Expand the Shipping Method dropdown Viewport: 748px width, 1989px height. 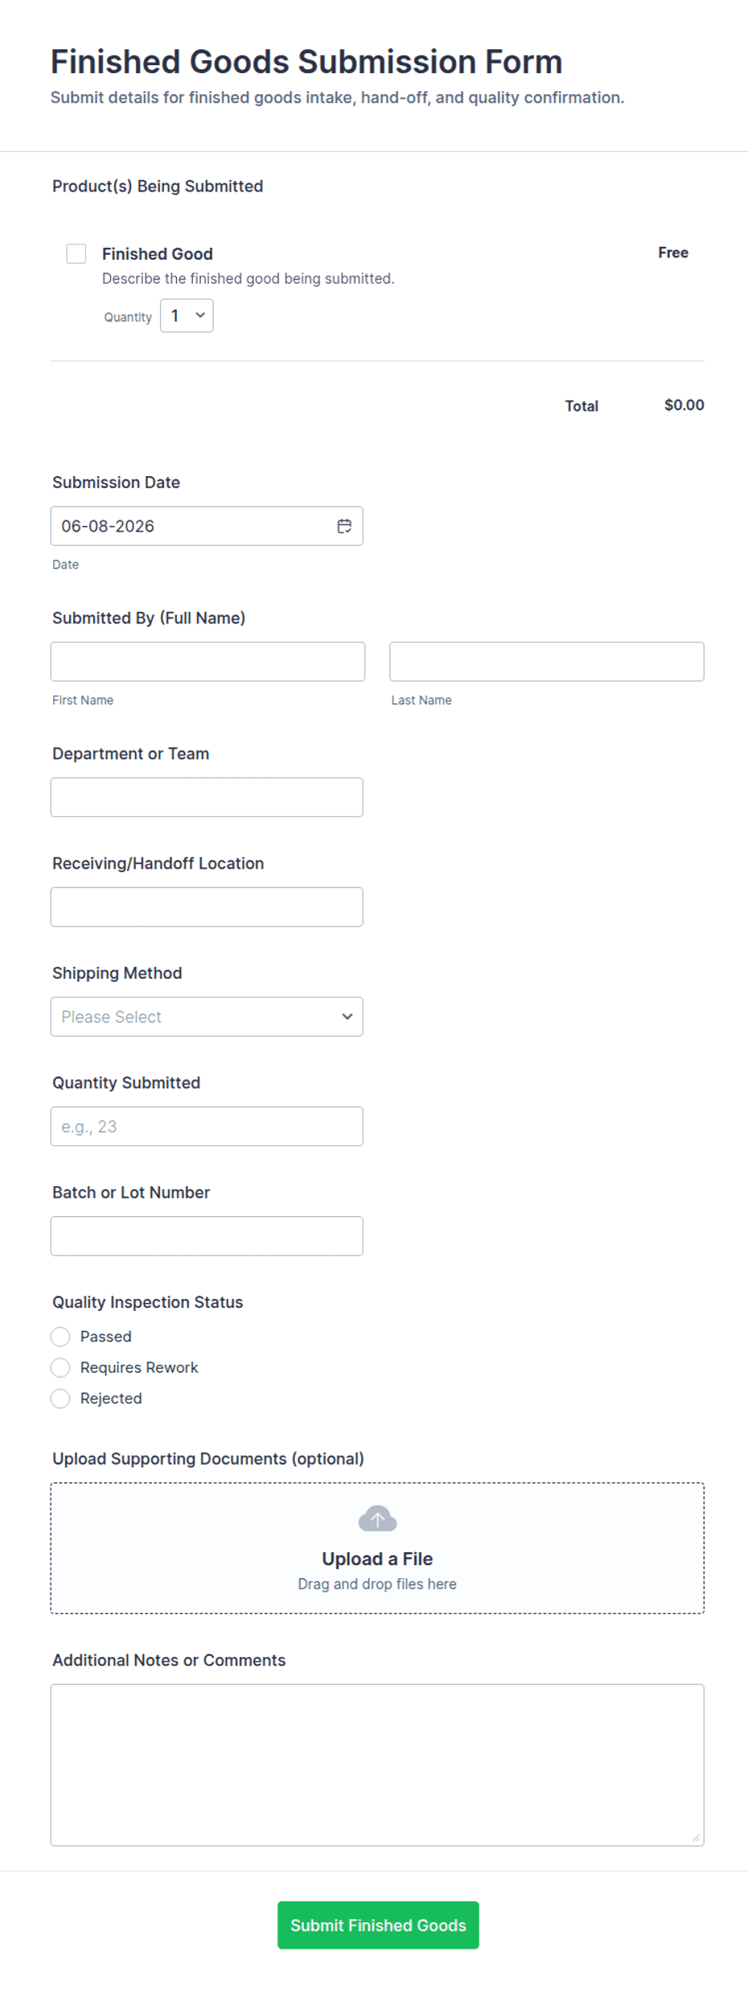pyautogui.click(x=207, y=1017)
